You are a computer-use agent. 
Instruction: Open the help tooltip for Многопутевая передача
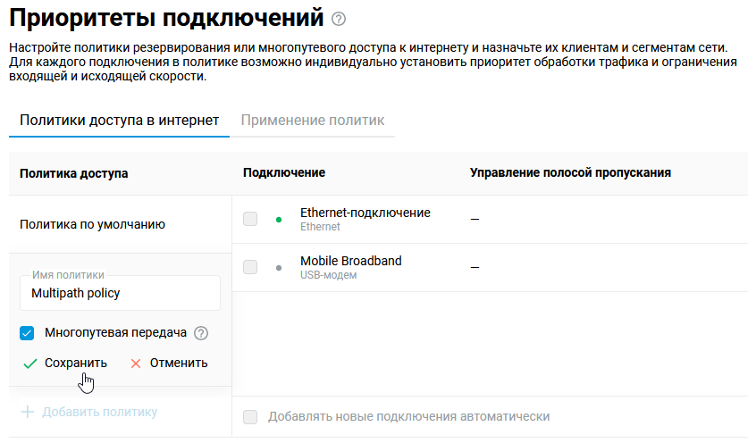[x=201, y=333]
